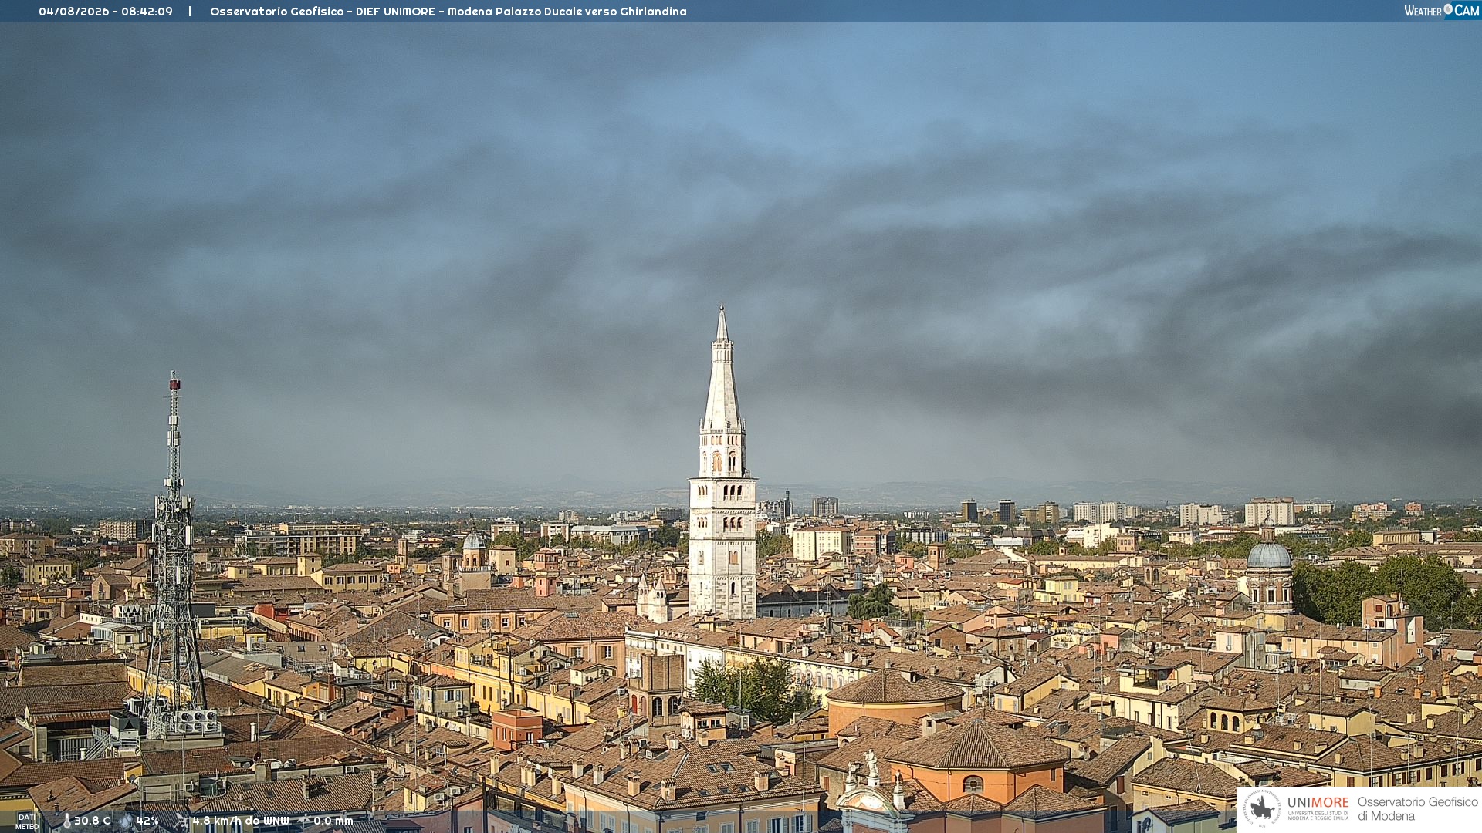
Task: Click the humidity water drops icon
Action: click(x=126, y=821)
